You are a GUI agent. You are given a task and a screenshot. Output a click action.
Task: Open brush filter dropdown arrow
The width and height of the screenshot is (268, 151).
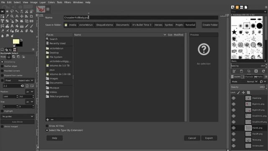[x=265, y=12]
